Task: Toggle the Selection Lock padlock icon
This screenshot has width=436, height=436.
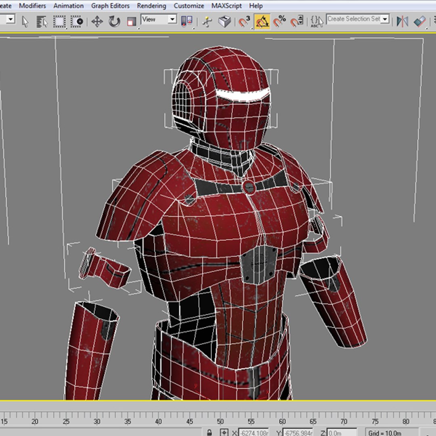Action: tap(210, 432)
